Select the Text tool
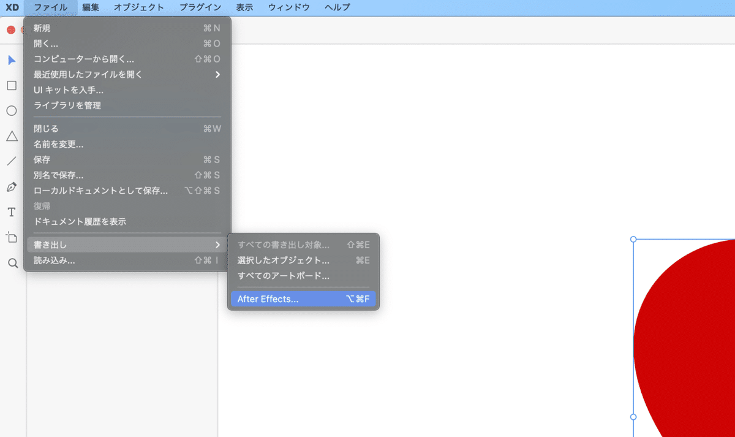This screenshot has width=735, height=437. [12, 212]
